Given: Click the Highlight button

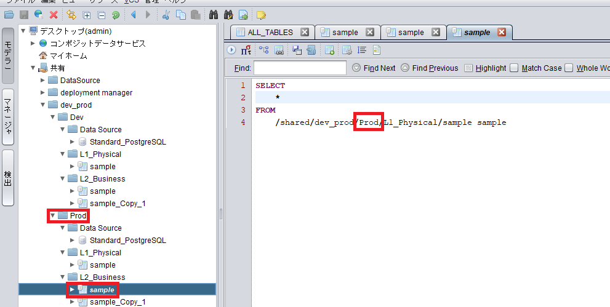Looking at the screenshot, I should (486, 68).
